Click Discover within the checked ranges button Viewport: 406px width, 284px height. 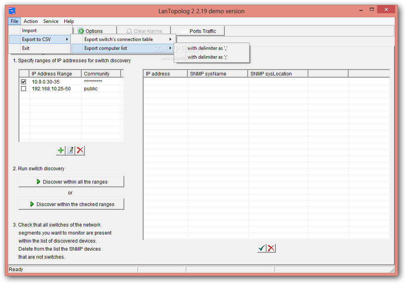71,204
